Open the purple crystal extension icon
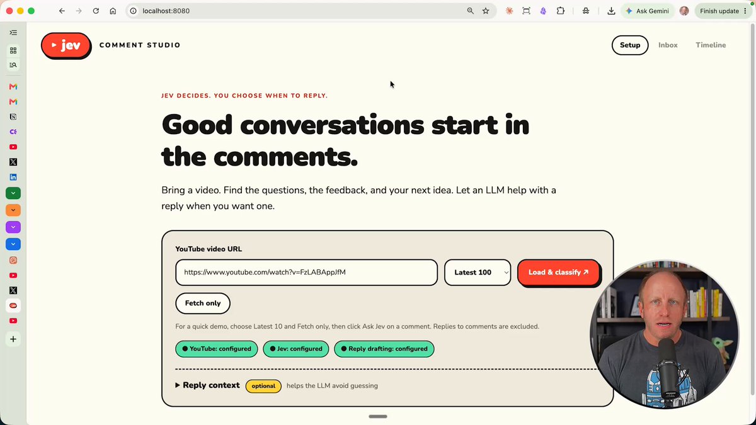This screenshot has width=756, height=425. point(543,11)
